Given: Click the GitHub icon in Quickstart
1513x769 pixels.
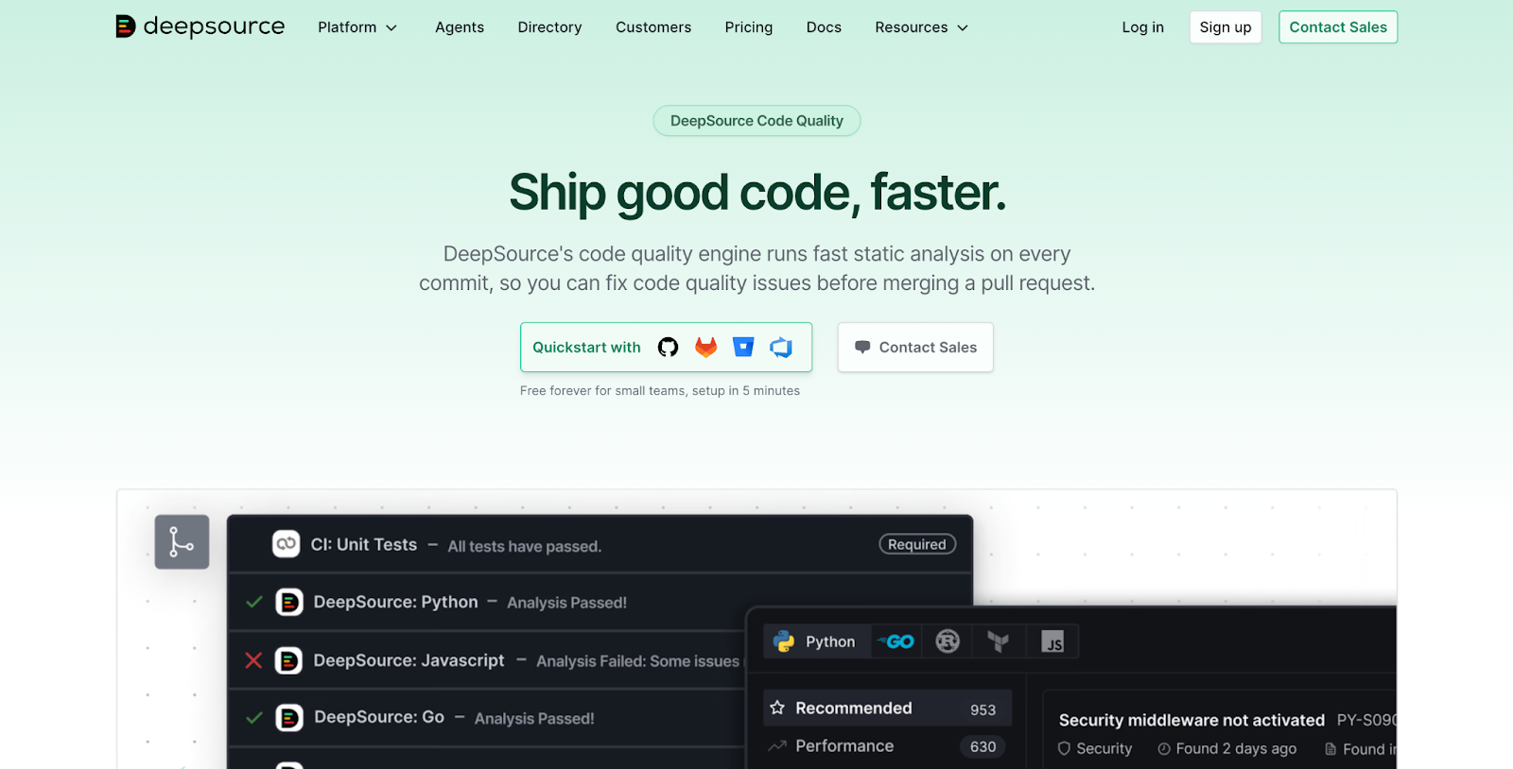Looking at the screenshot, I should coord(669,348).
